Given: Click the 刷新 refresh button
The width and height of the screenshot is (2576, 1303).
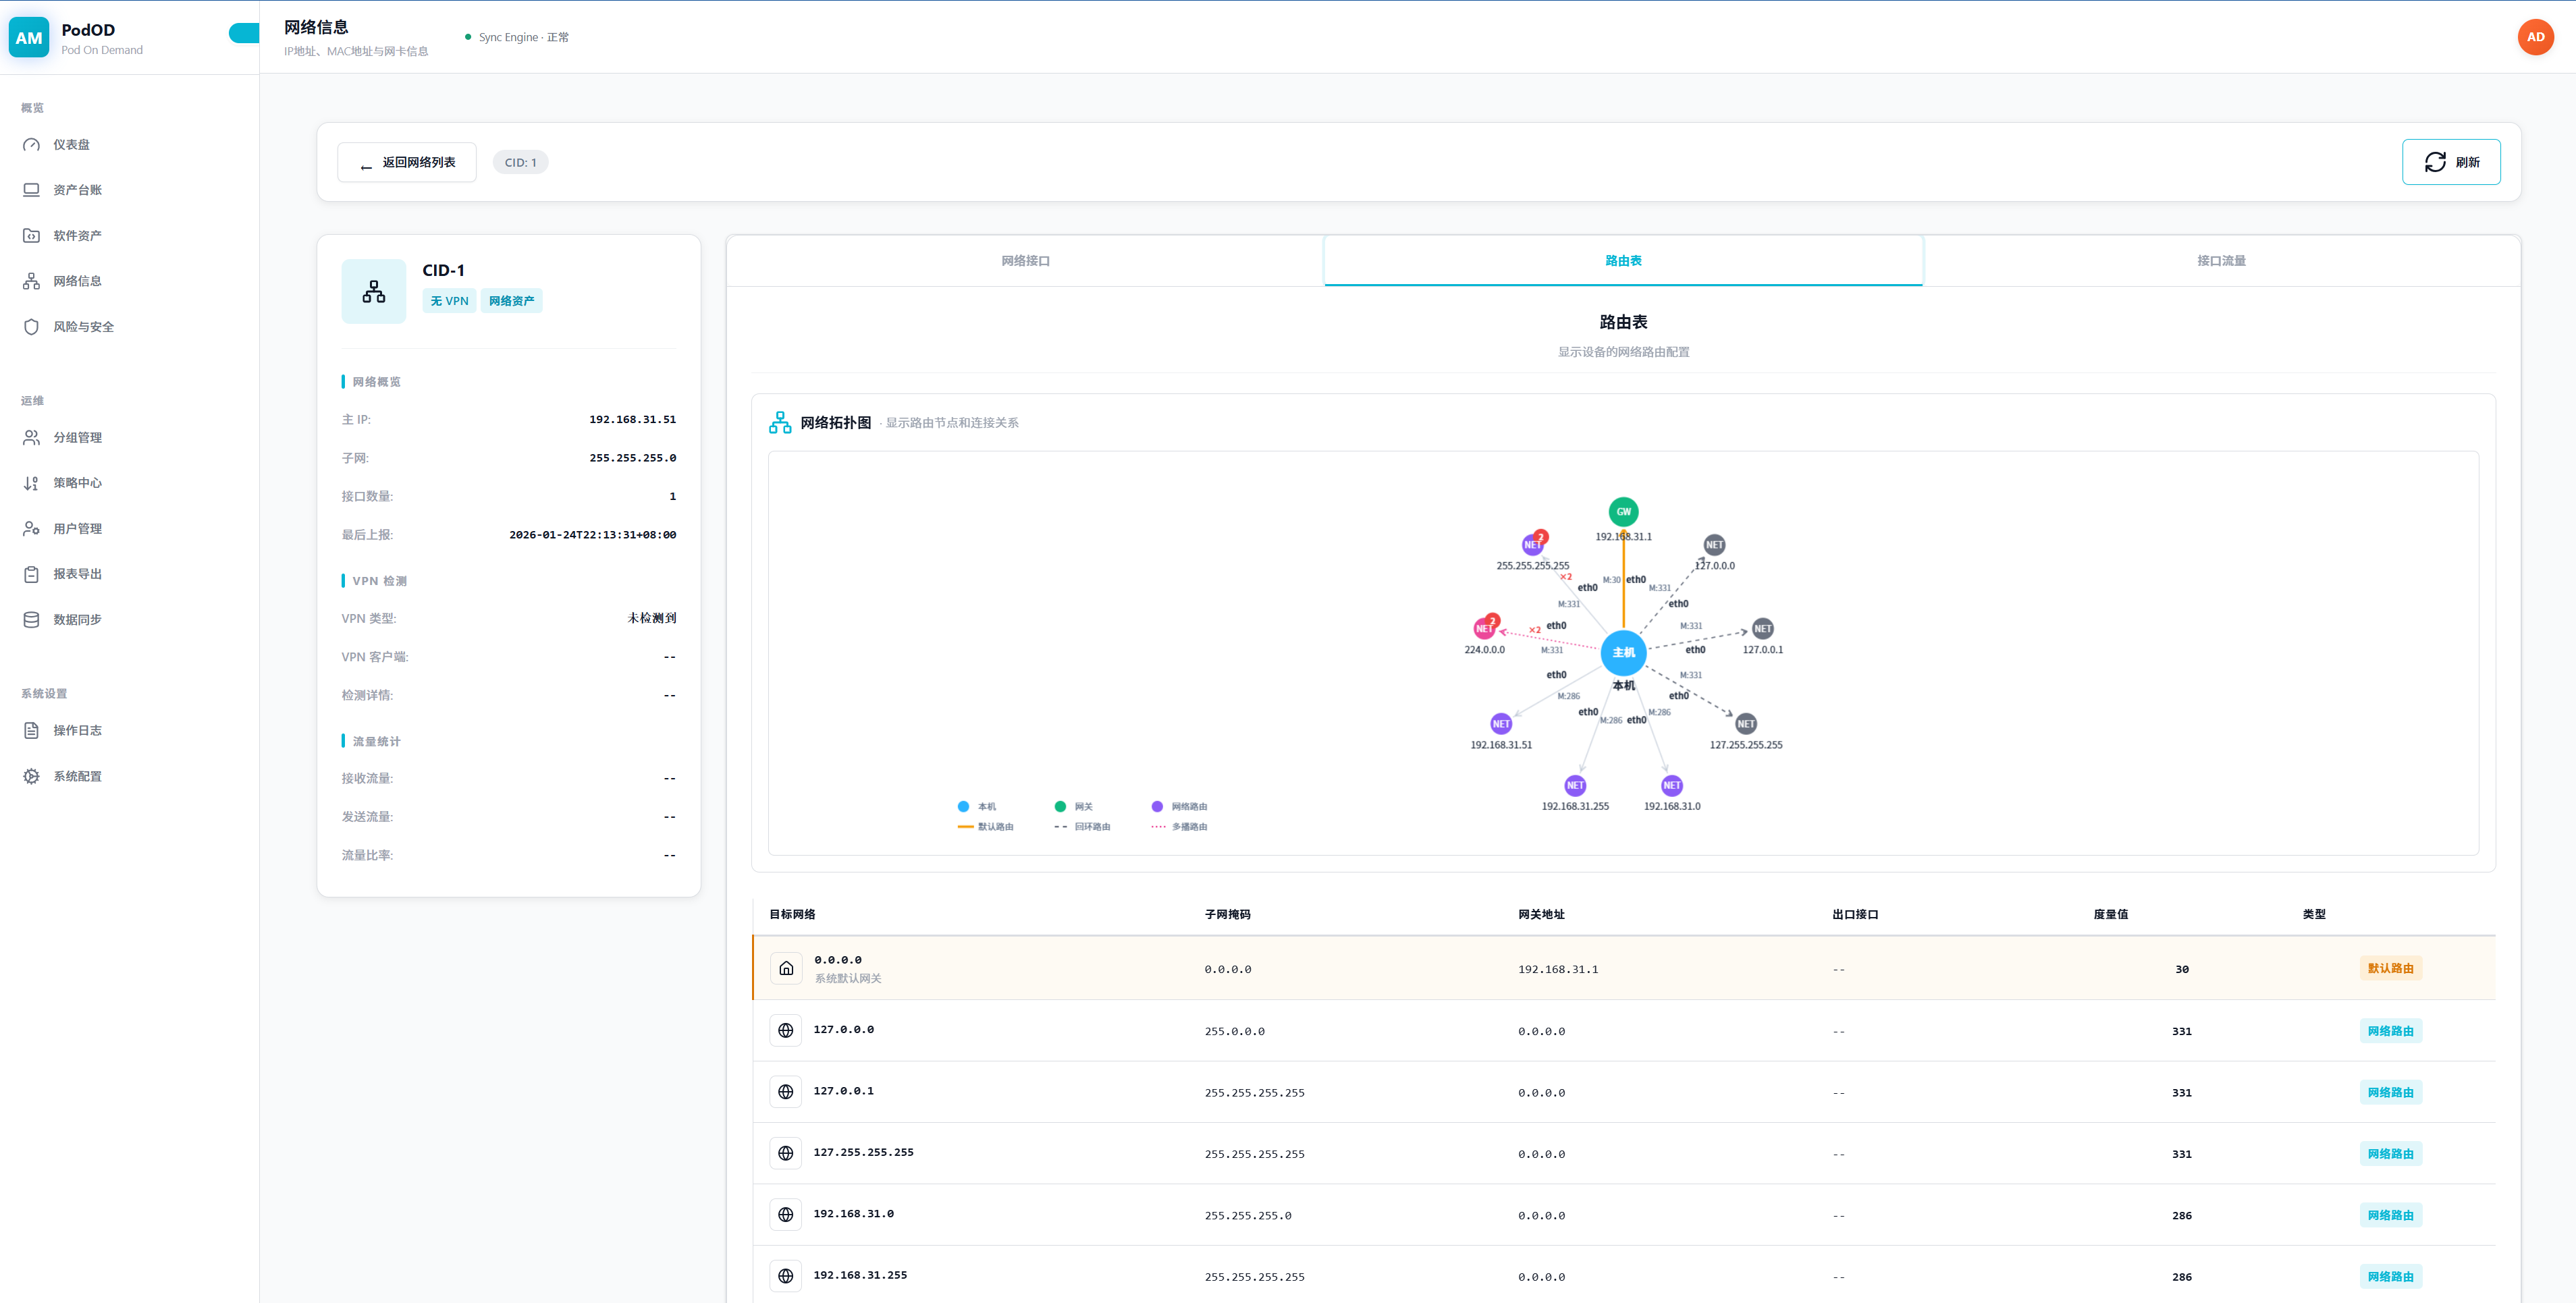Looking at the screenshot, I should pyautogui.click(x=2450, y=162).
